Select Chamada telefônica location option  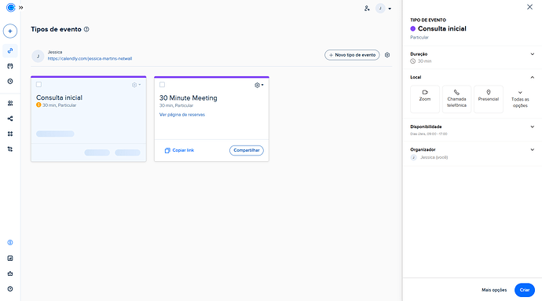point(456,99)
